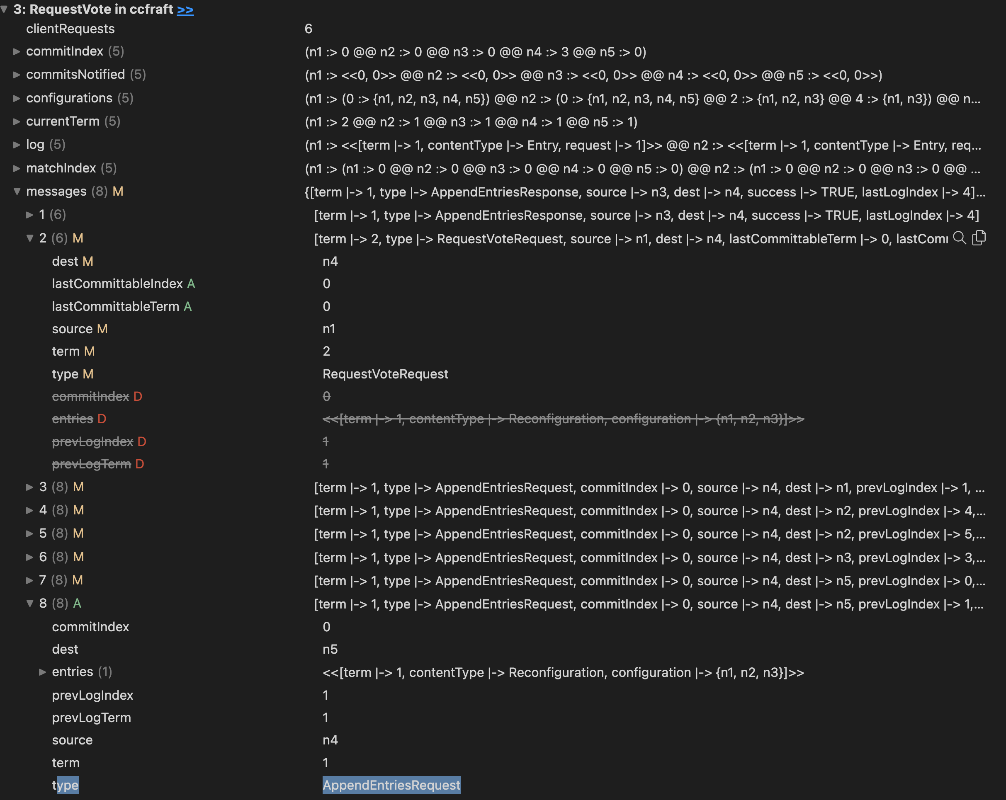Image resolution: width=1006 pixels, height=800 pixels.
Task: Expand the entries field under message 8
Action: coord(43,672)
